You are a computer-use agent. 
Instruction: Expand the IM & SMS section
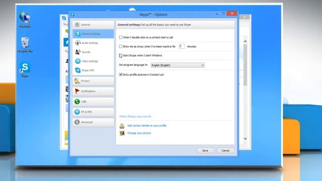click(93, 112)
